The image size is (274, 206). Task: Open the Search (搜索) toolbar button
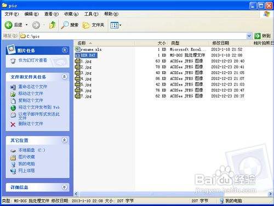[x=70, y=25]
